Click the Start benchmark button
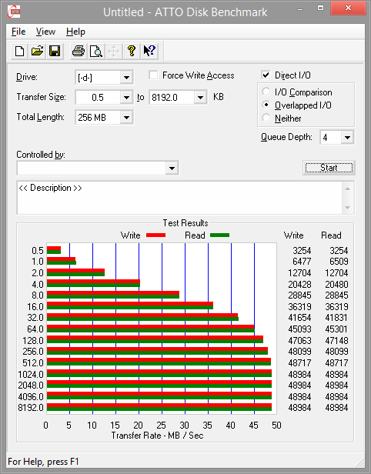 click(329, 168)
